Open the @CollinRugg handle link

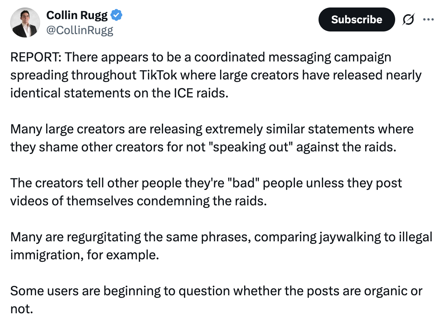pos(80,30)
